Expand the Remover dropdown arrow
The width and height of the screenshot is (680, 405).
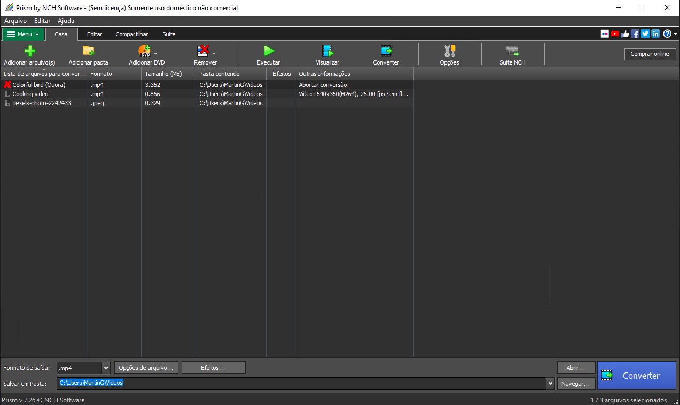[x=214, y=53]
